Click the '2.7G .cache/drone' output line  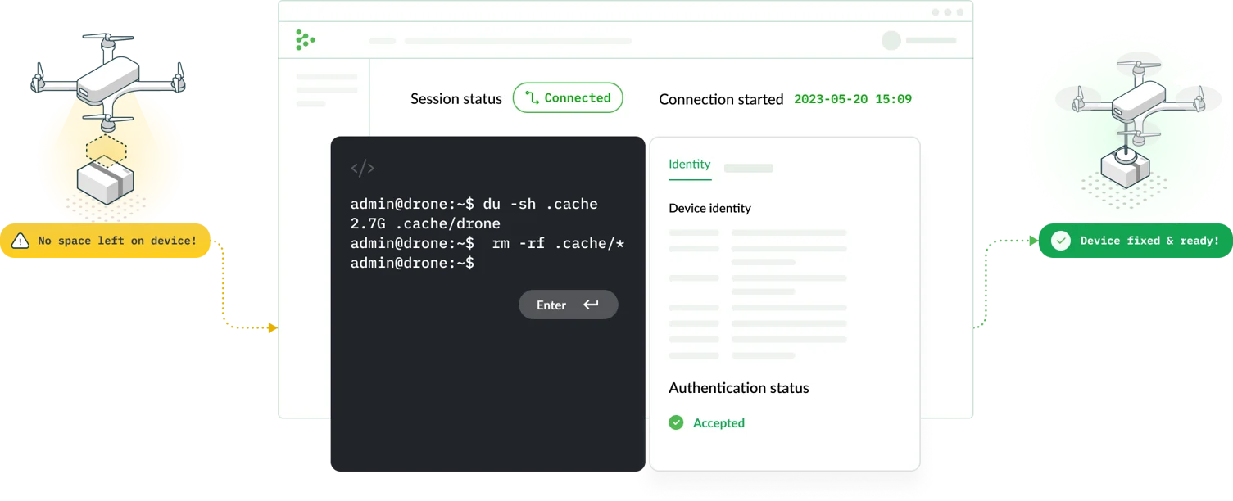click(425, 223)
